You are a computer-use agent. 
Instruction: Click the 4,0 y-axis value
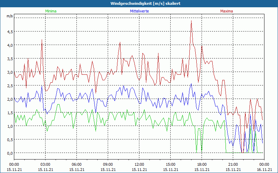(10, 45)
